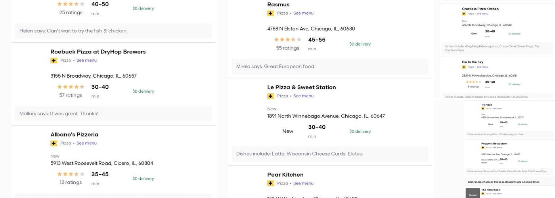The width and height of the screenshot is (555, 198).
Task: Open See menu link for Roebuck Pizza
Action: tap(86, 61)
